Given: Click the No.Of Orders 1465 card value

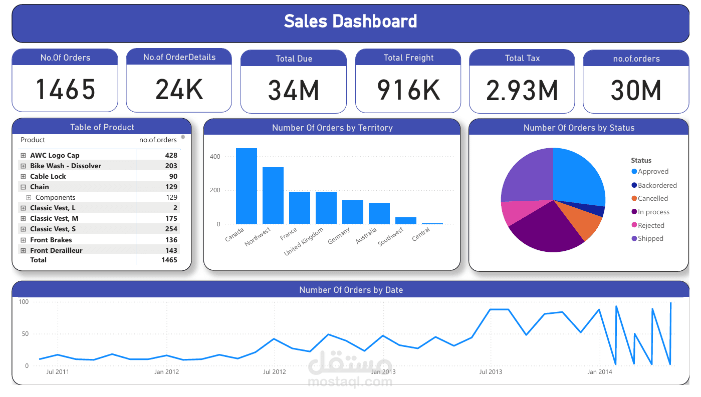Looking at the screenshot, I should (66, 90).
